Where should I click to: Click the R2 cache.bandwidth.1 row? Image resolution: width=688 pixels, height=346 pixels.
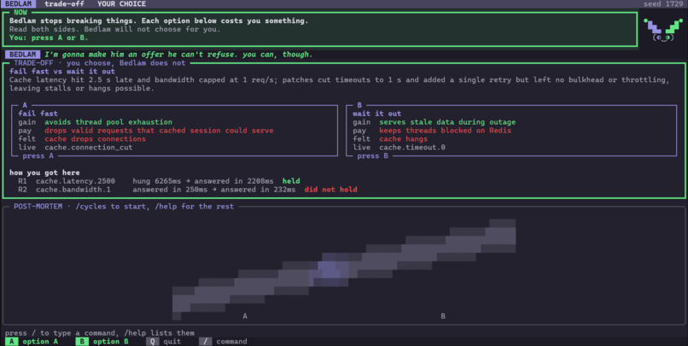point(187,190)
